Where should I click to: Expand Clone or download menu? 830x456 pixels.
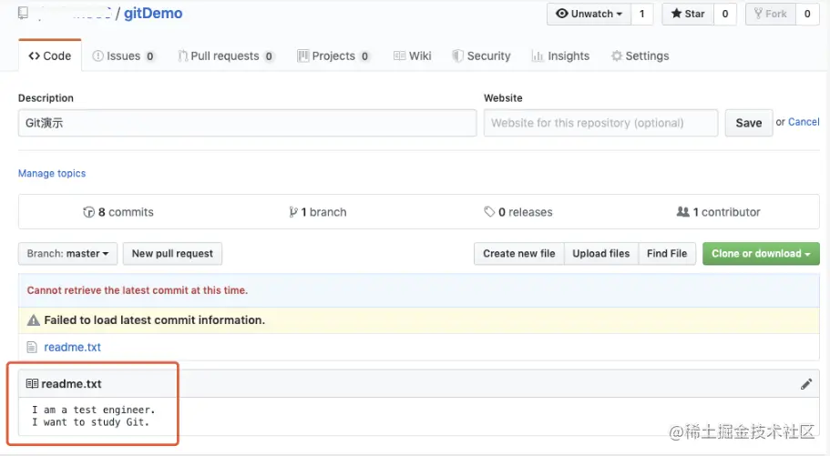[761, 253]
